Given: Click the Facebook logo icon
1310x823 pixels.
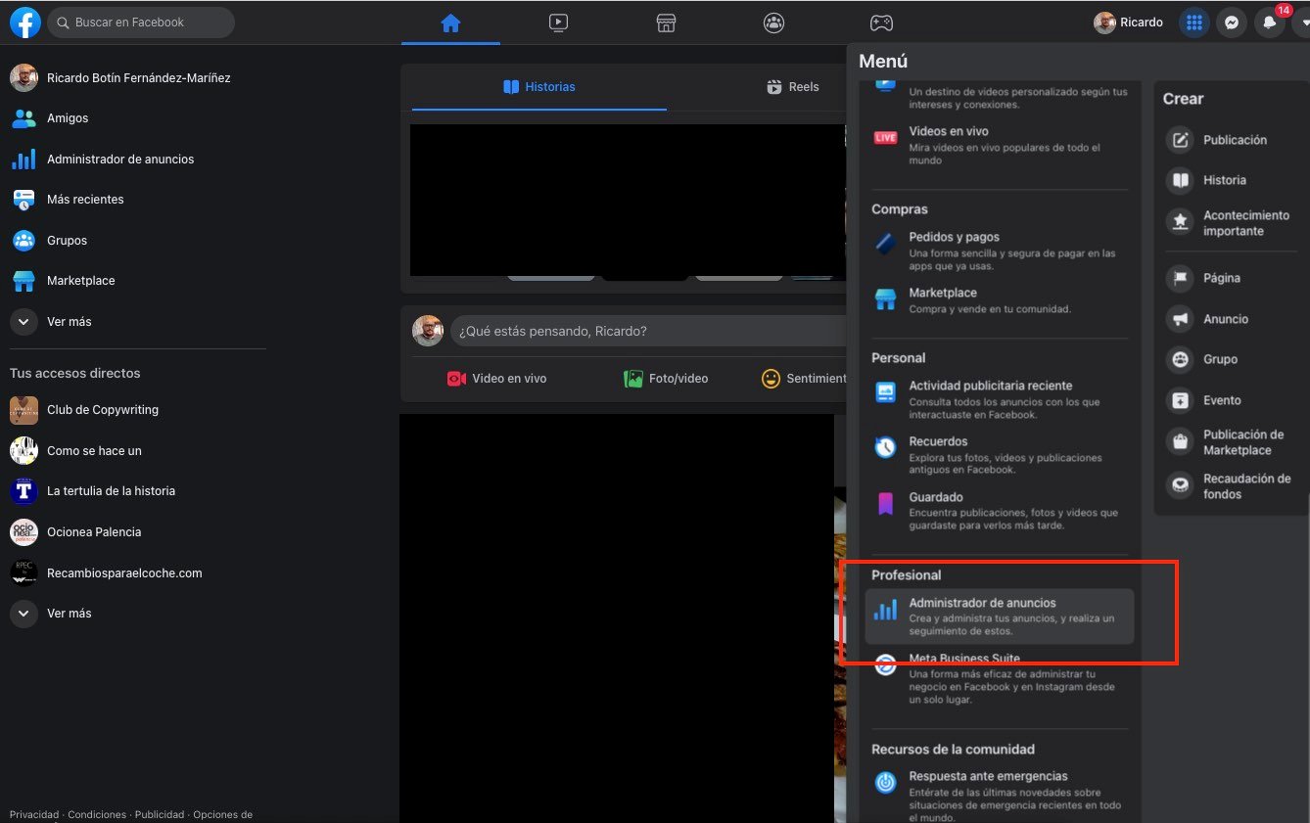Looking at the screenshot, I should 24,23.
